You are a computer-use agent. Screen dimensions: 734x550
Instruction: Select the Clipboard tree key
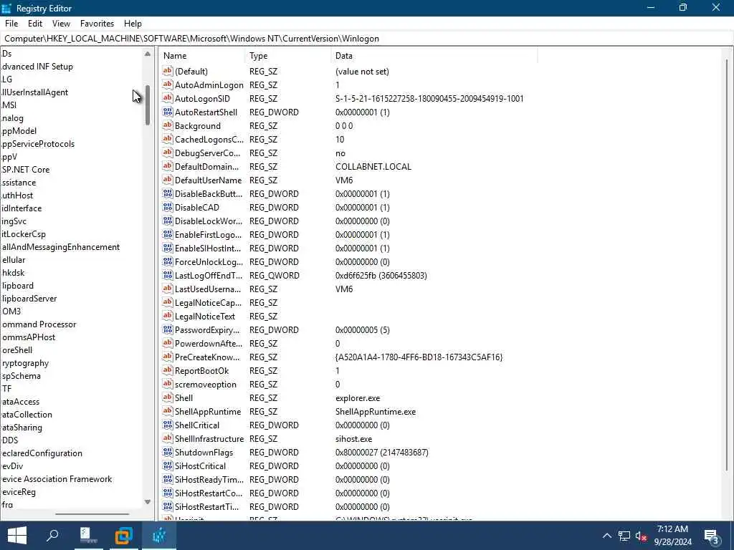(17, 285)
